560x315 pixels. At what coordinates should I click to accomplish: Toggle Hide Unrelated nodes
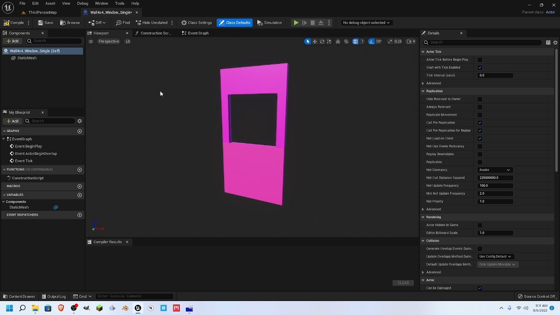tap(151, 23)
